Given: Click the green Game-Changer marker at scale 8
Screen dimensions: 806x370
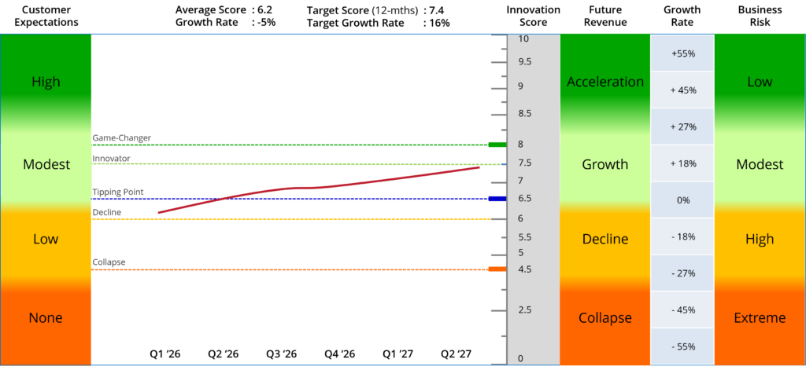Looking at the screenshot, I should tap(496, 145).
